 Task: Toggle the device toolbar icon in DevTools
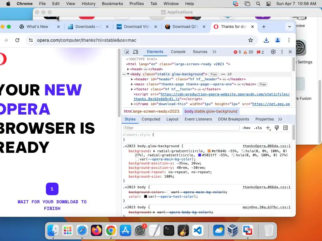pos(136,52)
